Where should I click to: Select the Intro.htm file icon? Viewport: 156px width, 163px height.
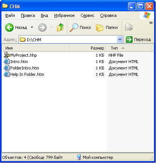pos(7,62)
